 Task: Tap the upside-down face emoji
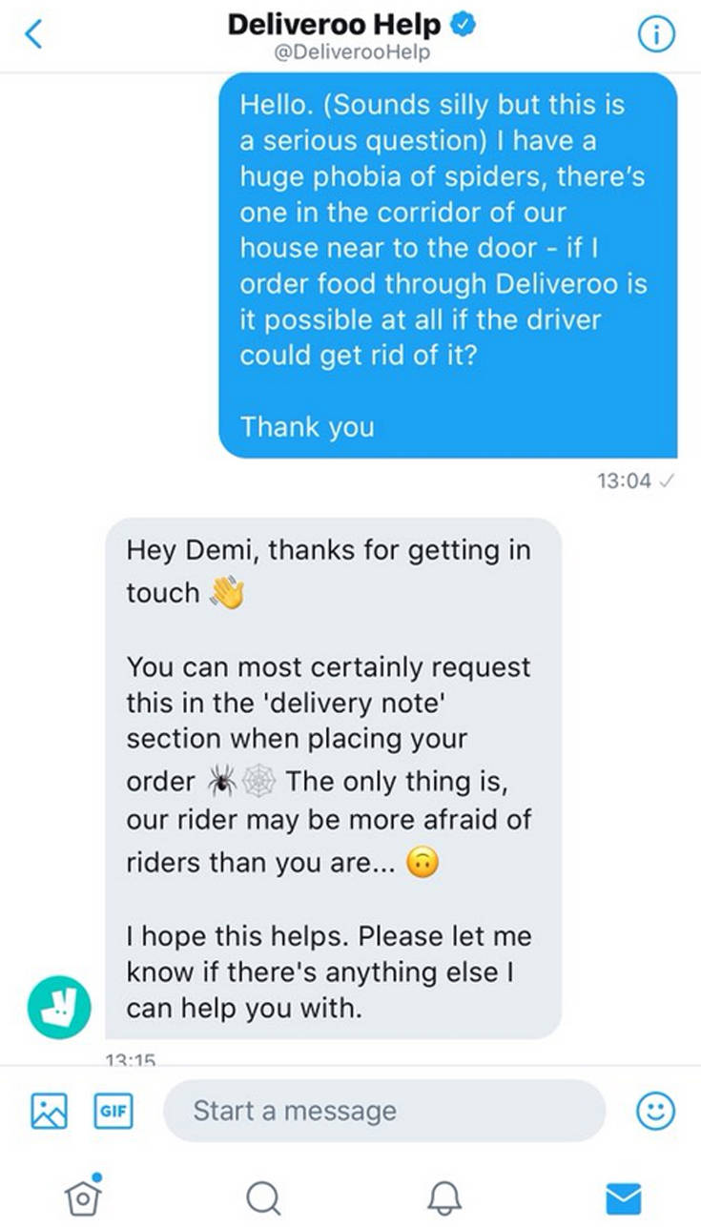[423, 864]
